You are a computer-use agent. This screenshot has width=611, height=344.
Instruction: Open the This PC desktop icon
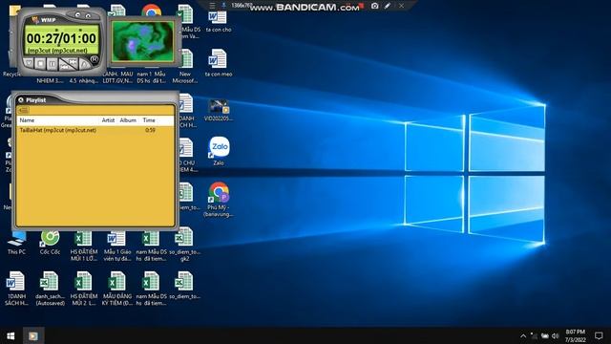[16, 242]
